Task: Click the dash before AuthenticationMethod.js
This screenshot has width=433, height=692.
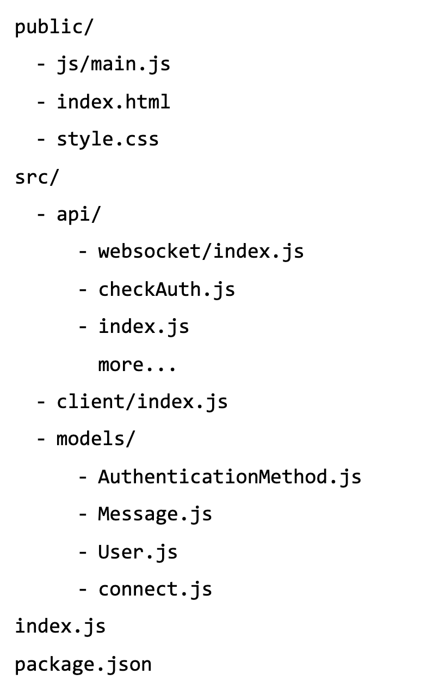Action: coord(83,478)
